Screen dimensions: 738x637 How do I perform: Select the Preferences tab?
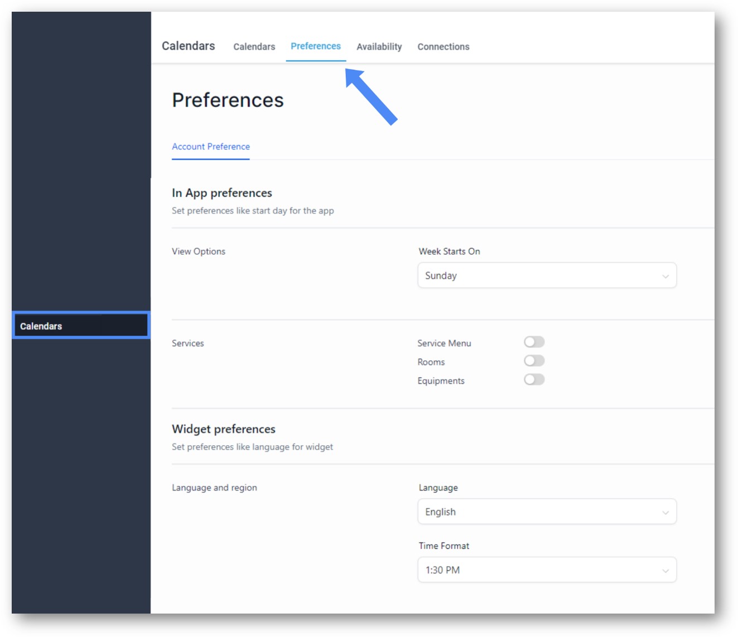(316, 46)
